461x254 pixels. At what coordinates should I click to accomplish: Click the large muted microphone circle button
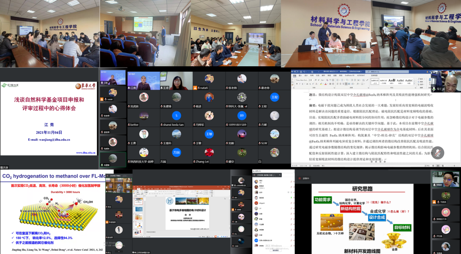pyautogui.click(x=438, y=152)
